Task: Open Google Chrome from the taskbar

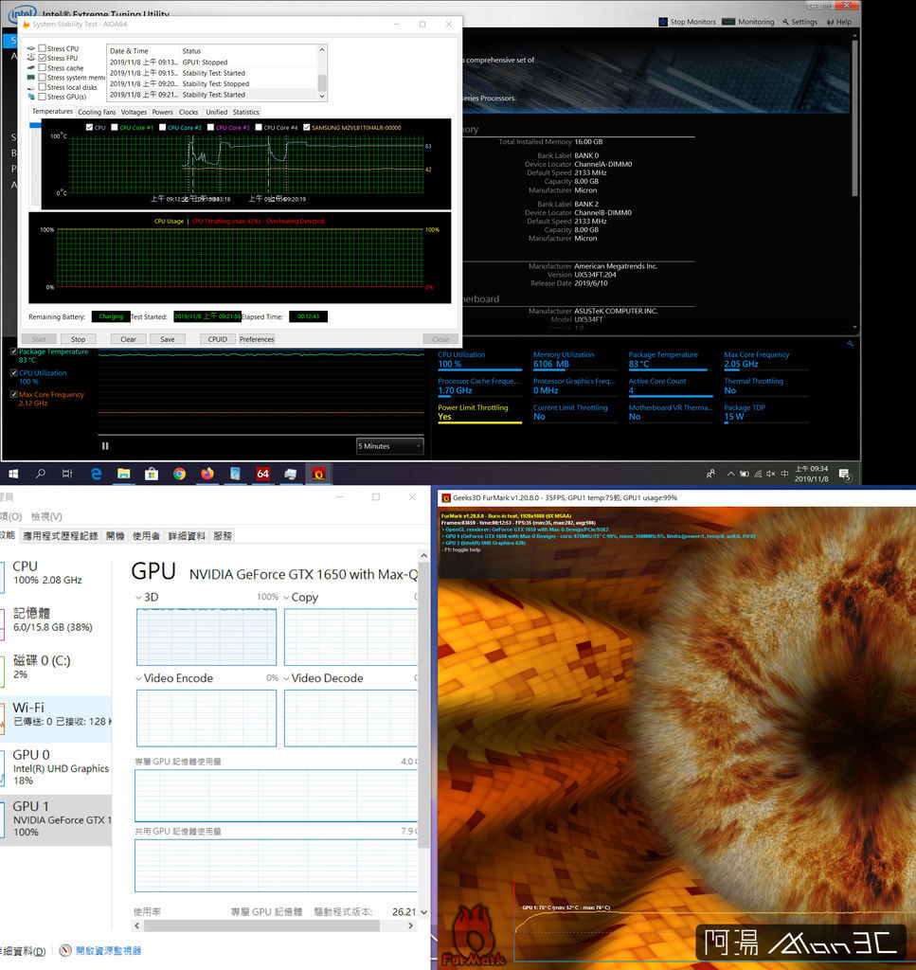Action: pos(179,474)
